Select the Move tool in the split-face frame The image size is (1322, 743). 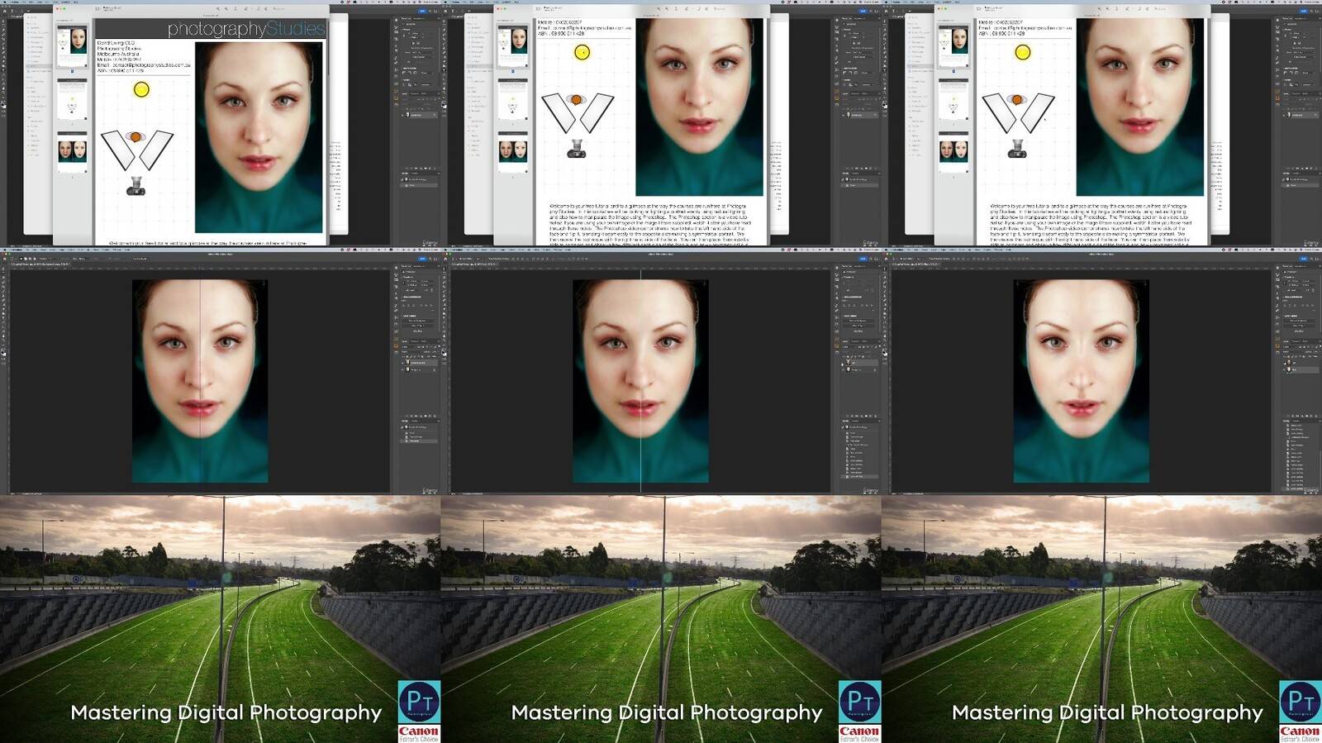pos(3,269)
